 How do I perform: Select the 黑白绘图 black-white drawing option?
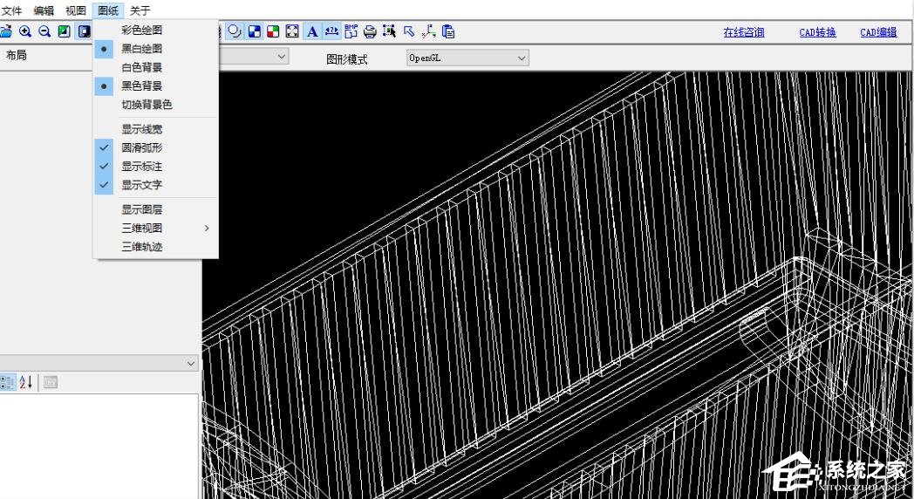point(141,48)
